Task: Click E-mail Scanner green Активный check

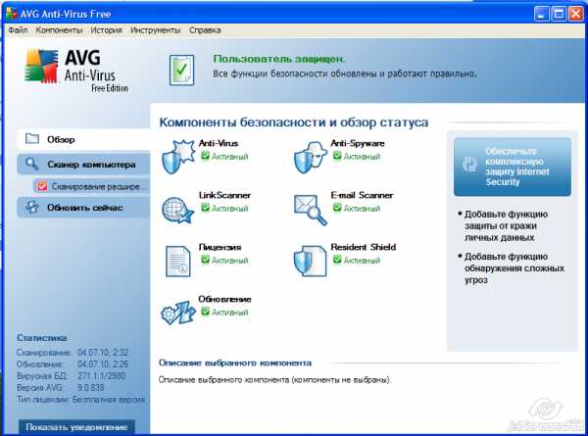Action: 337,208
